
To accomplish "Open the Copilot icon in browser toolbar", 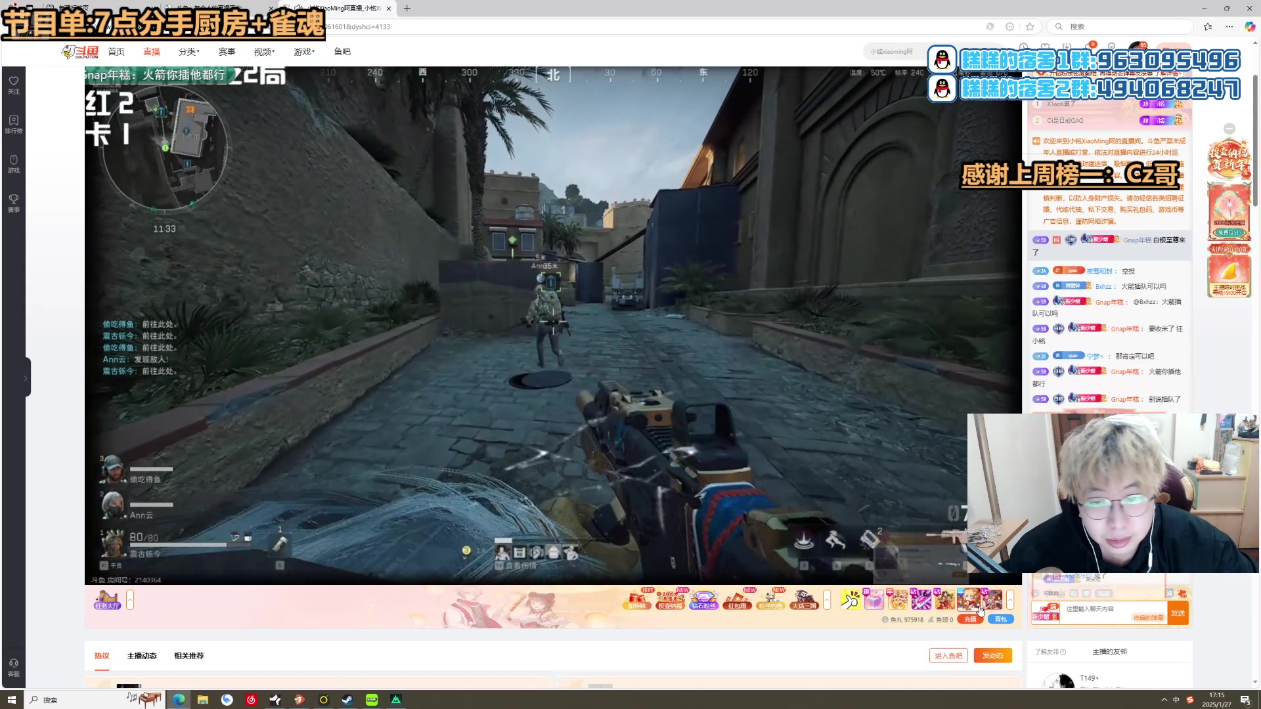I will pos(1250,27).
